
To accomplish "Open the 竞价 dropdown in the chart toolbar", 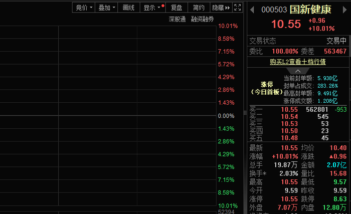I will (x=84, y=8).
